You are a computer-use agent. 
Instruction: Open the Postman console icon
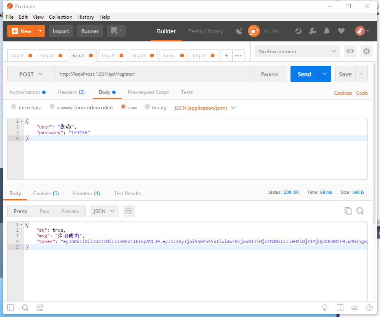tap(40, 308)
